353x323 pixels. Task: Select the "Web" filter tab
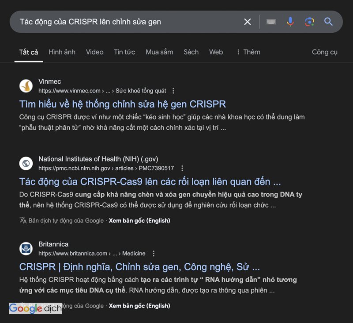pos(216,52)
